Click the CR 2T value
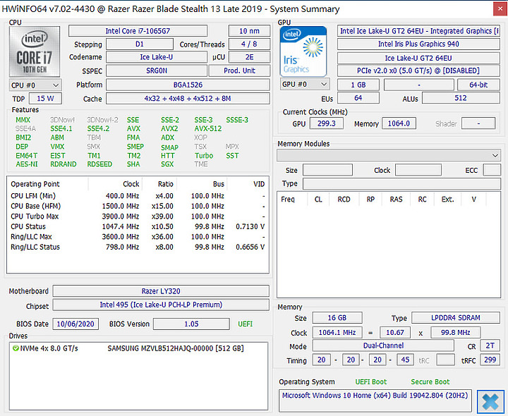Image resolution: width=508 pixels, height=416 pixels. [x=490, y=345]
